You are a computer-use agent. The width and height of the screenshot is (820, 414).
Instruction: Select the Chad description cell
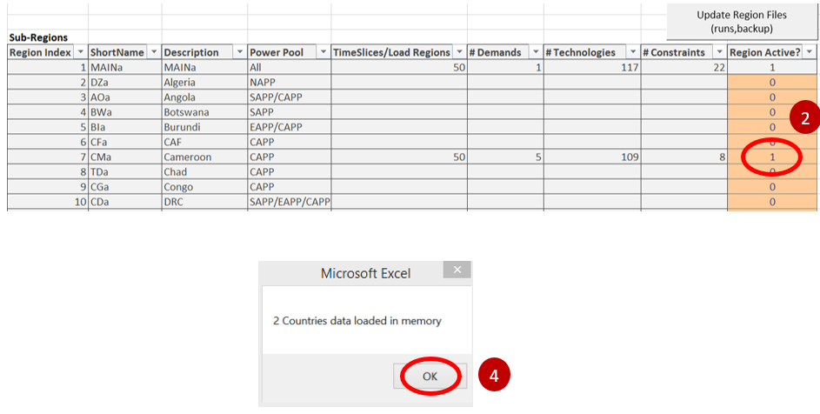click(204, 171)
